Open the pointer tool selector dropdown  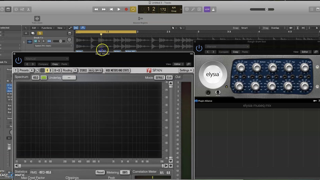174,28
